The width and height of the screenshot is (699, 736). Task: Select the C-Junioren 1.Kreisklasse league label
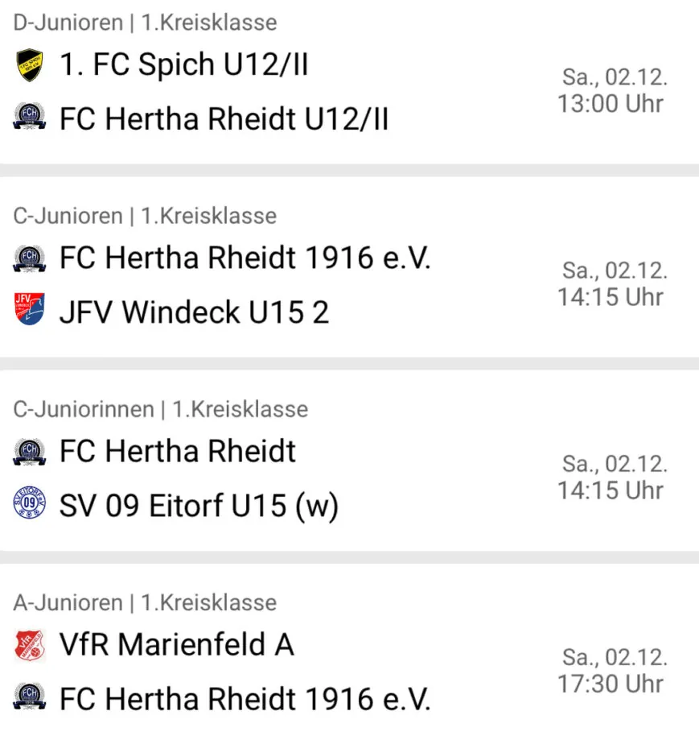pos(145,216)
